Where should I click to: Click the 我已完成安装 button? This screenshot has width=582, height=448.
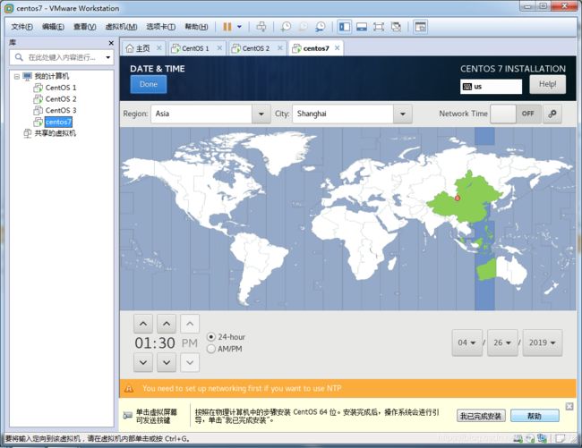[481, 416]
